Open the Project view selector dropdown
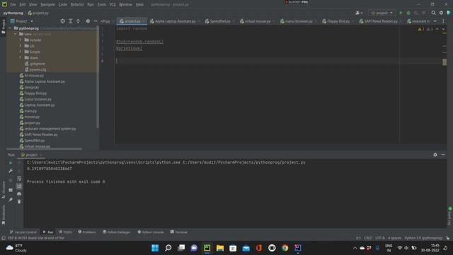Screen dimensions: 453x255 (x=22, y=21)
